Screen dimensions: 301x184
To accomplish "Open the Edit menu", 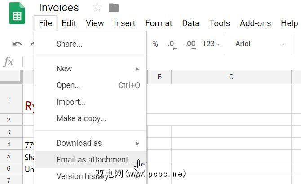I will point(69,23).
